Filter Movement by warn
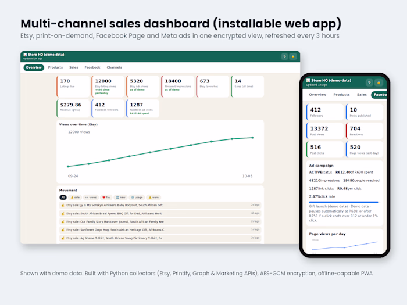The height and width of the screenshot is (305, 407). [x=153, y=198]
